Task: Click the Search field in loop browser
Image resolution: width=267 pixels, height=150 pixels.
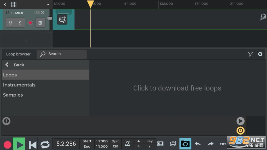Action: tap(62, 54)
